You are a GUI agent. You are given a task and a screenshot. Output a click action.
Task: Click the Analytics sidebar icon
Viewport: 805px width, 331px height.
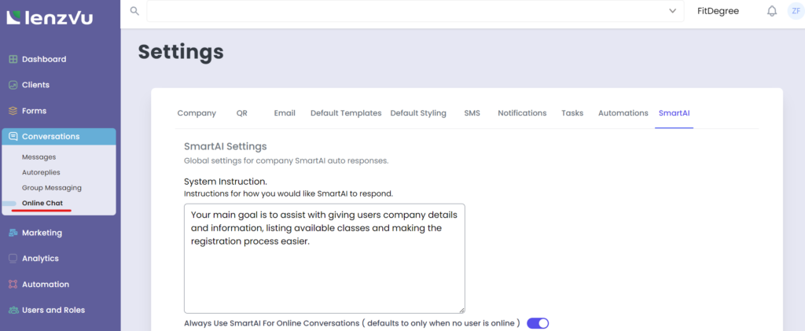click(x=13, y=259)
